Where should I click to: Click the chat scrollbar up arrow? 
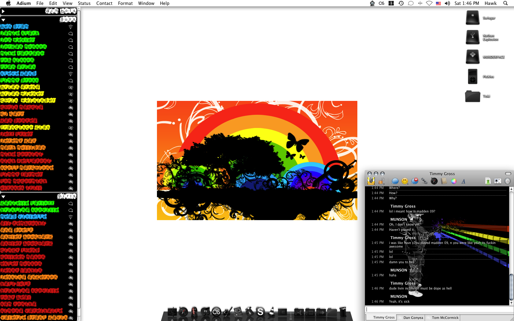pyautogui.click(x=511, y=189)
